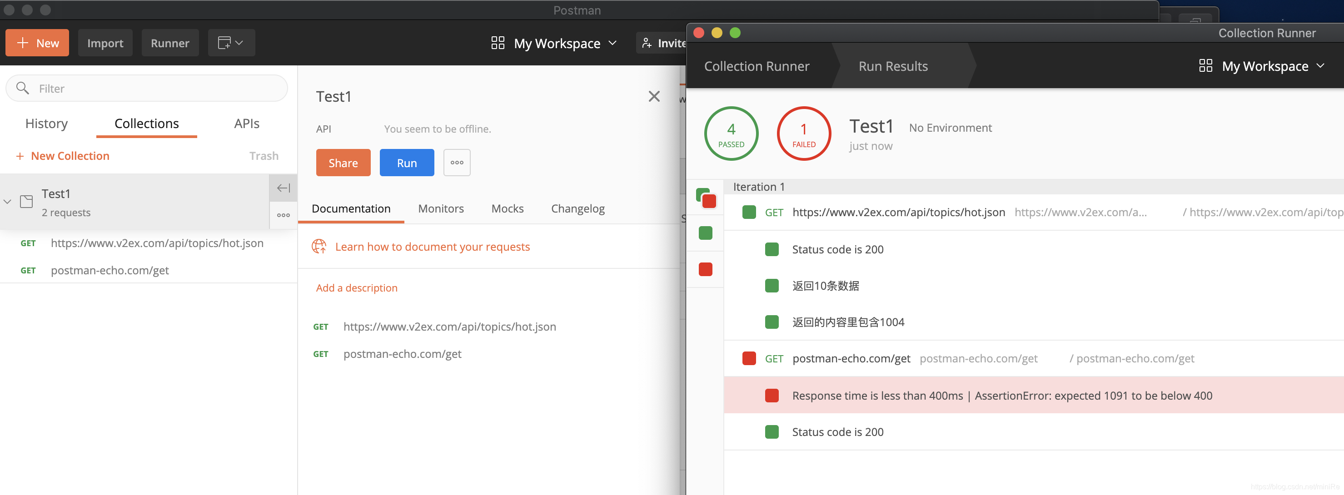Open the Import dialog

pos(105,43)
